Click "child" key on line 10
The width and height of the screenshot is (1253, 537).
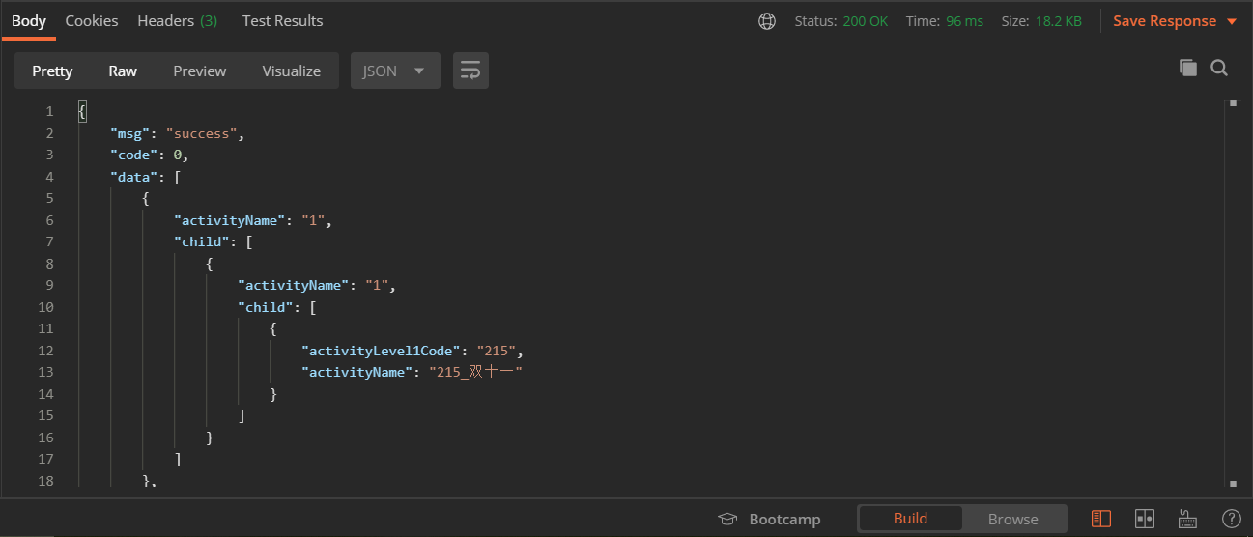click(266, 307)
